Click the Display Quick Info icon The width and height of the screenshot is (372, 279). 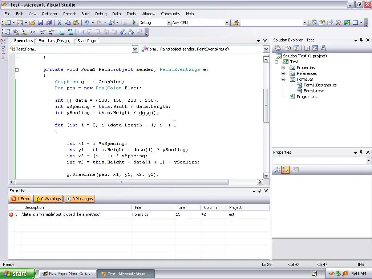pyautogui.click(x=24, y=32)
